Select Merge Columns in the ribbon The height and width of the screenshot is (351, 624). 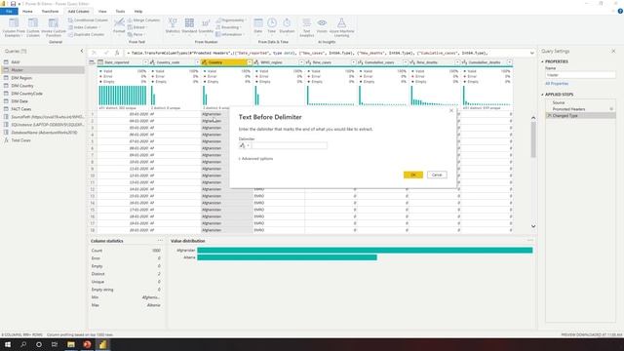click(x=143, y=19)
